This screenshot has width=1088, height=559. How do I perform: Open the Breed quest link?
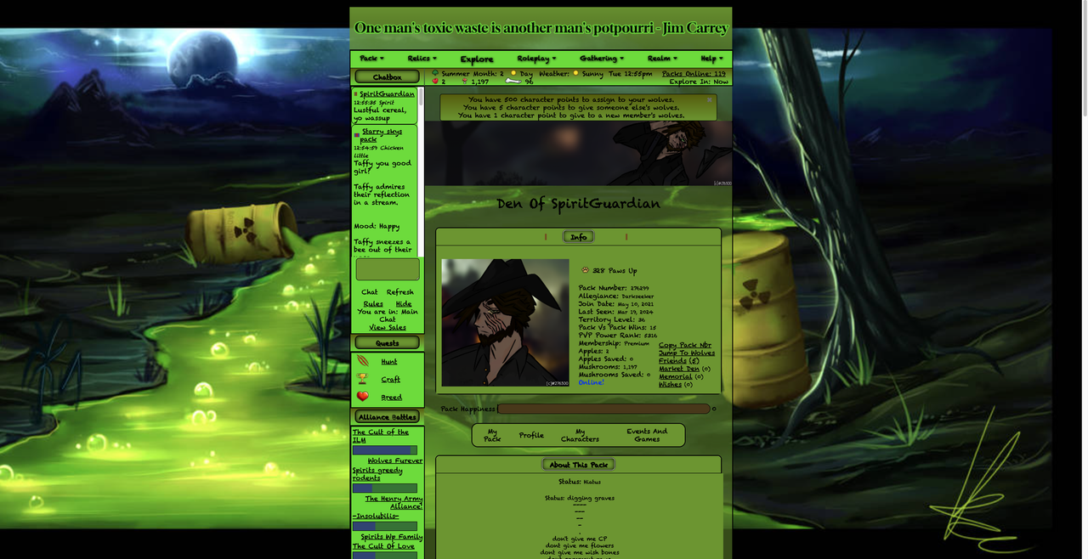point(392,398)
